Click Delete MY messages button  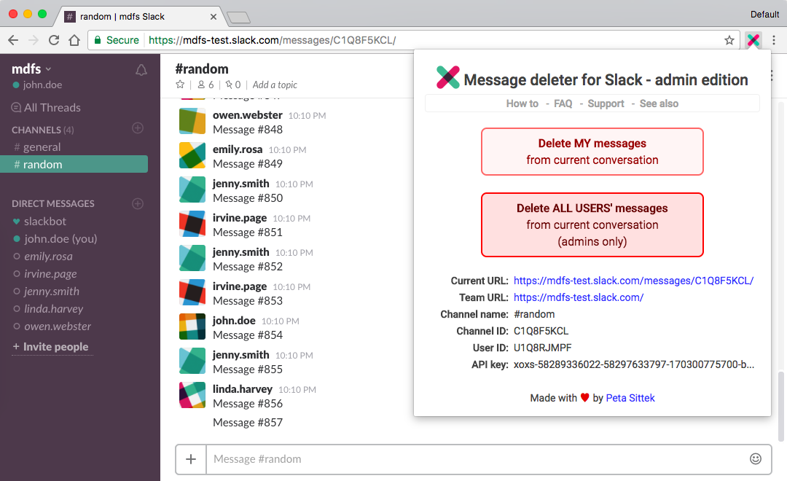click(592, 152)
